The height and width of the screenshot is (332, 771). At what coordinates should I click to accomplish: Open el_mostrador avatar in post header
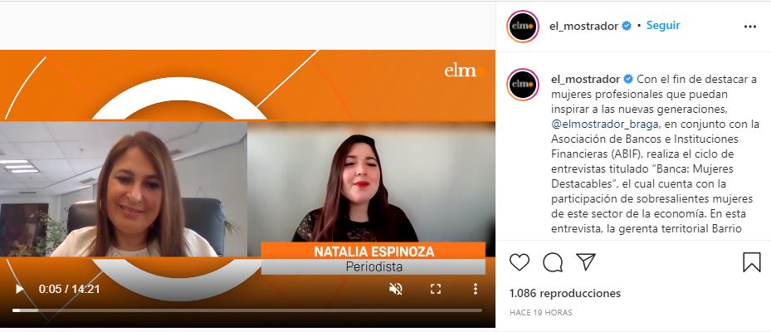tap(523, 27)
